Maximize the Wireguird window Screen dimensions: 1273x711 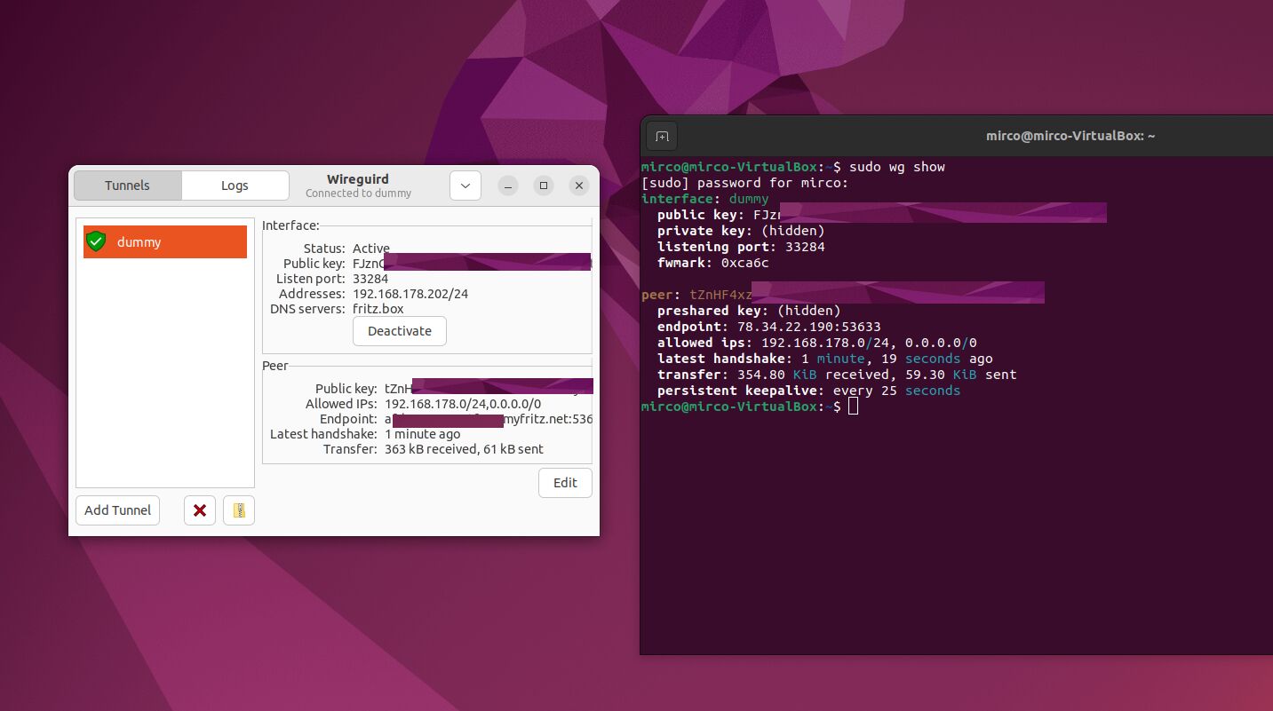[x=544, y=186]
